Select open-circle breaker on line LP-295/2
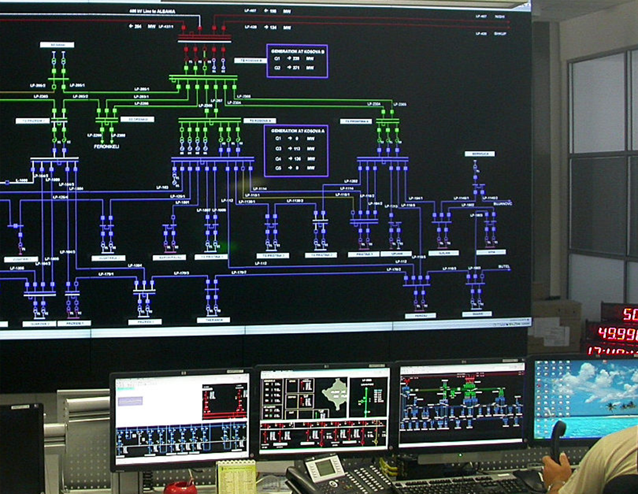The width and height of the screenshot is (638, 494). pos(54,87)
